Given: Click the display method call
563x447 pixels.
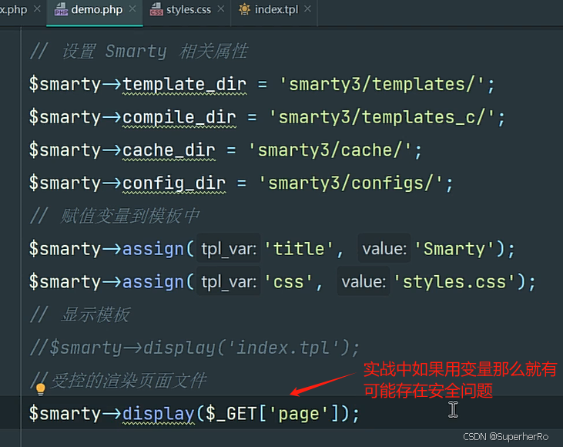Looking at the screenshot, I should 159,414.
